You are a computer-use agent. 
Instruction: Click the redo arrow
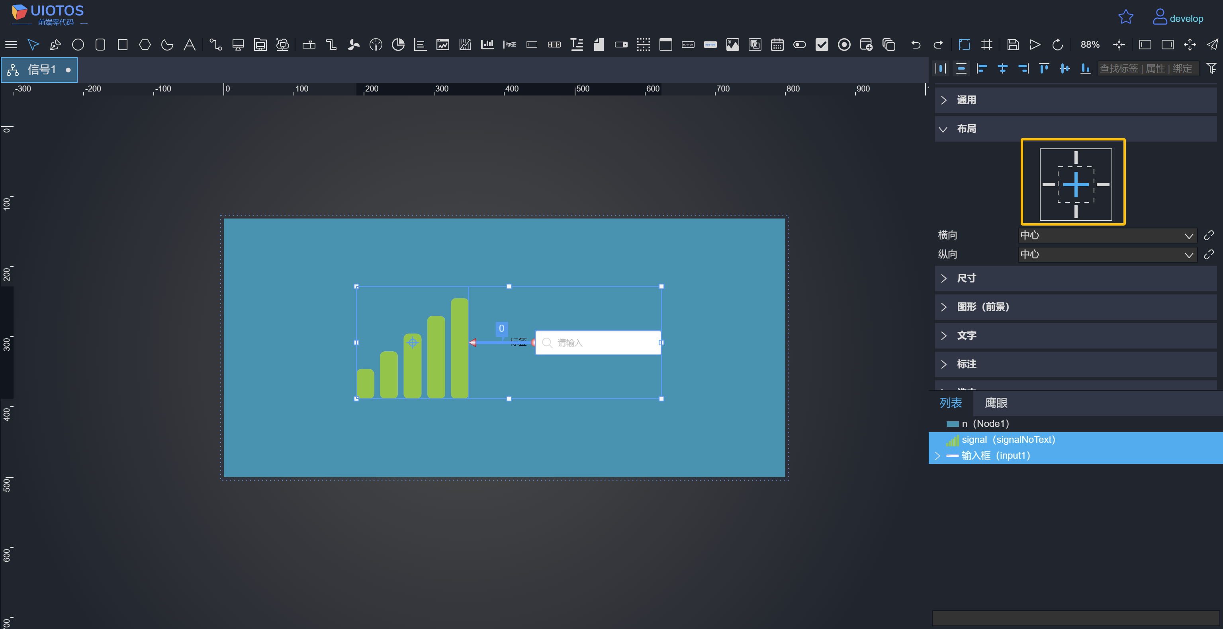pyautogui.click(x=938, y=45)
